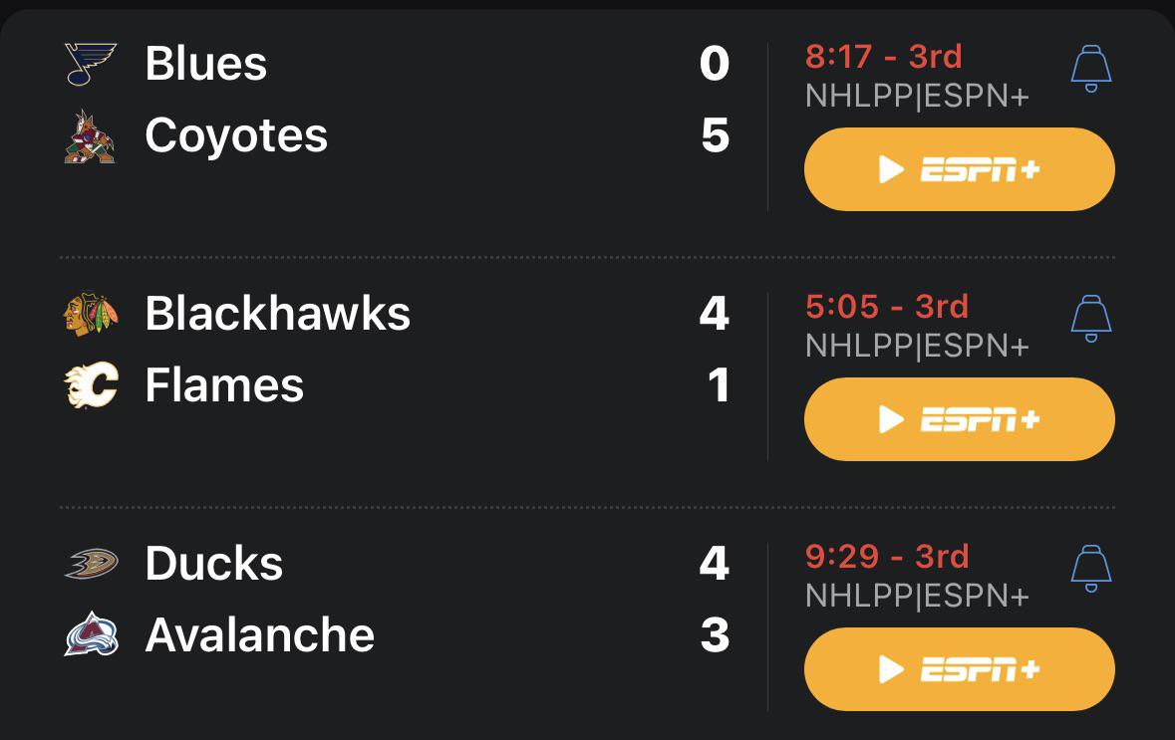This screenshot has width=1175, height=740.
Task: Tap the Anaheim Ducks logo
Action: [91, 564]
